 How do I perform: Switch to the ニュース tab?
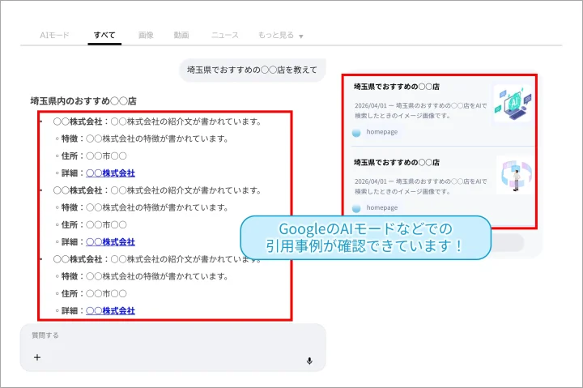coord(225,35)
